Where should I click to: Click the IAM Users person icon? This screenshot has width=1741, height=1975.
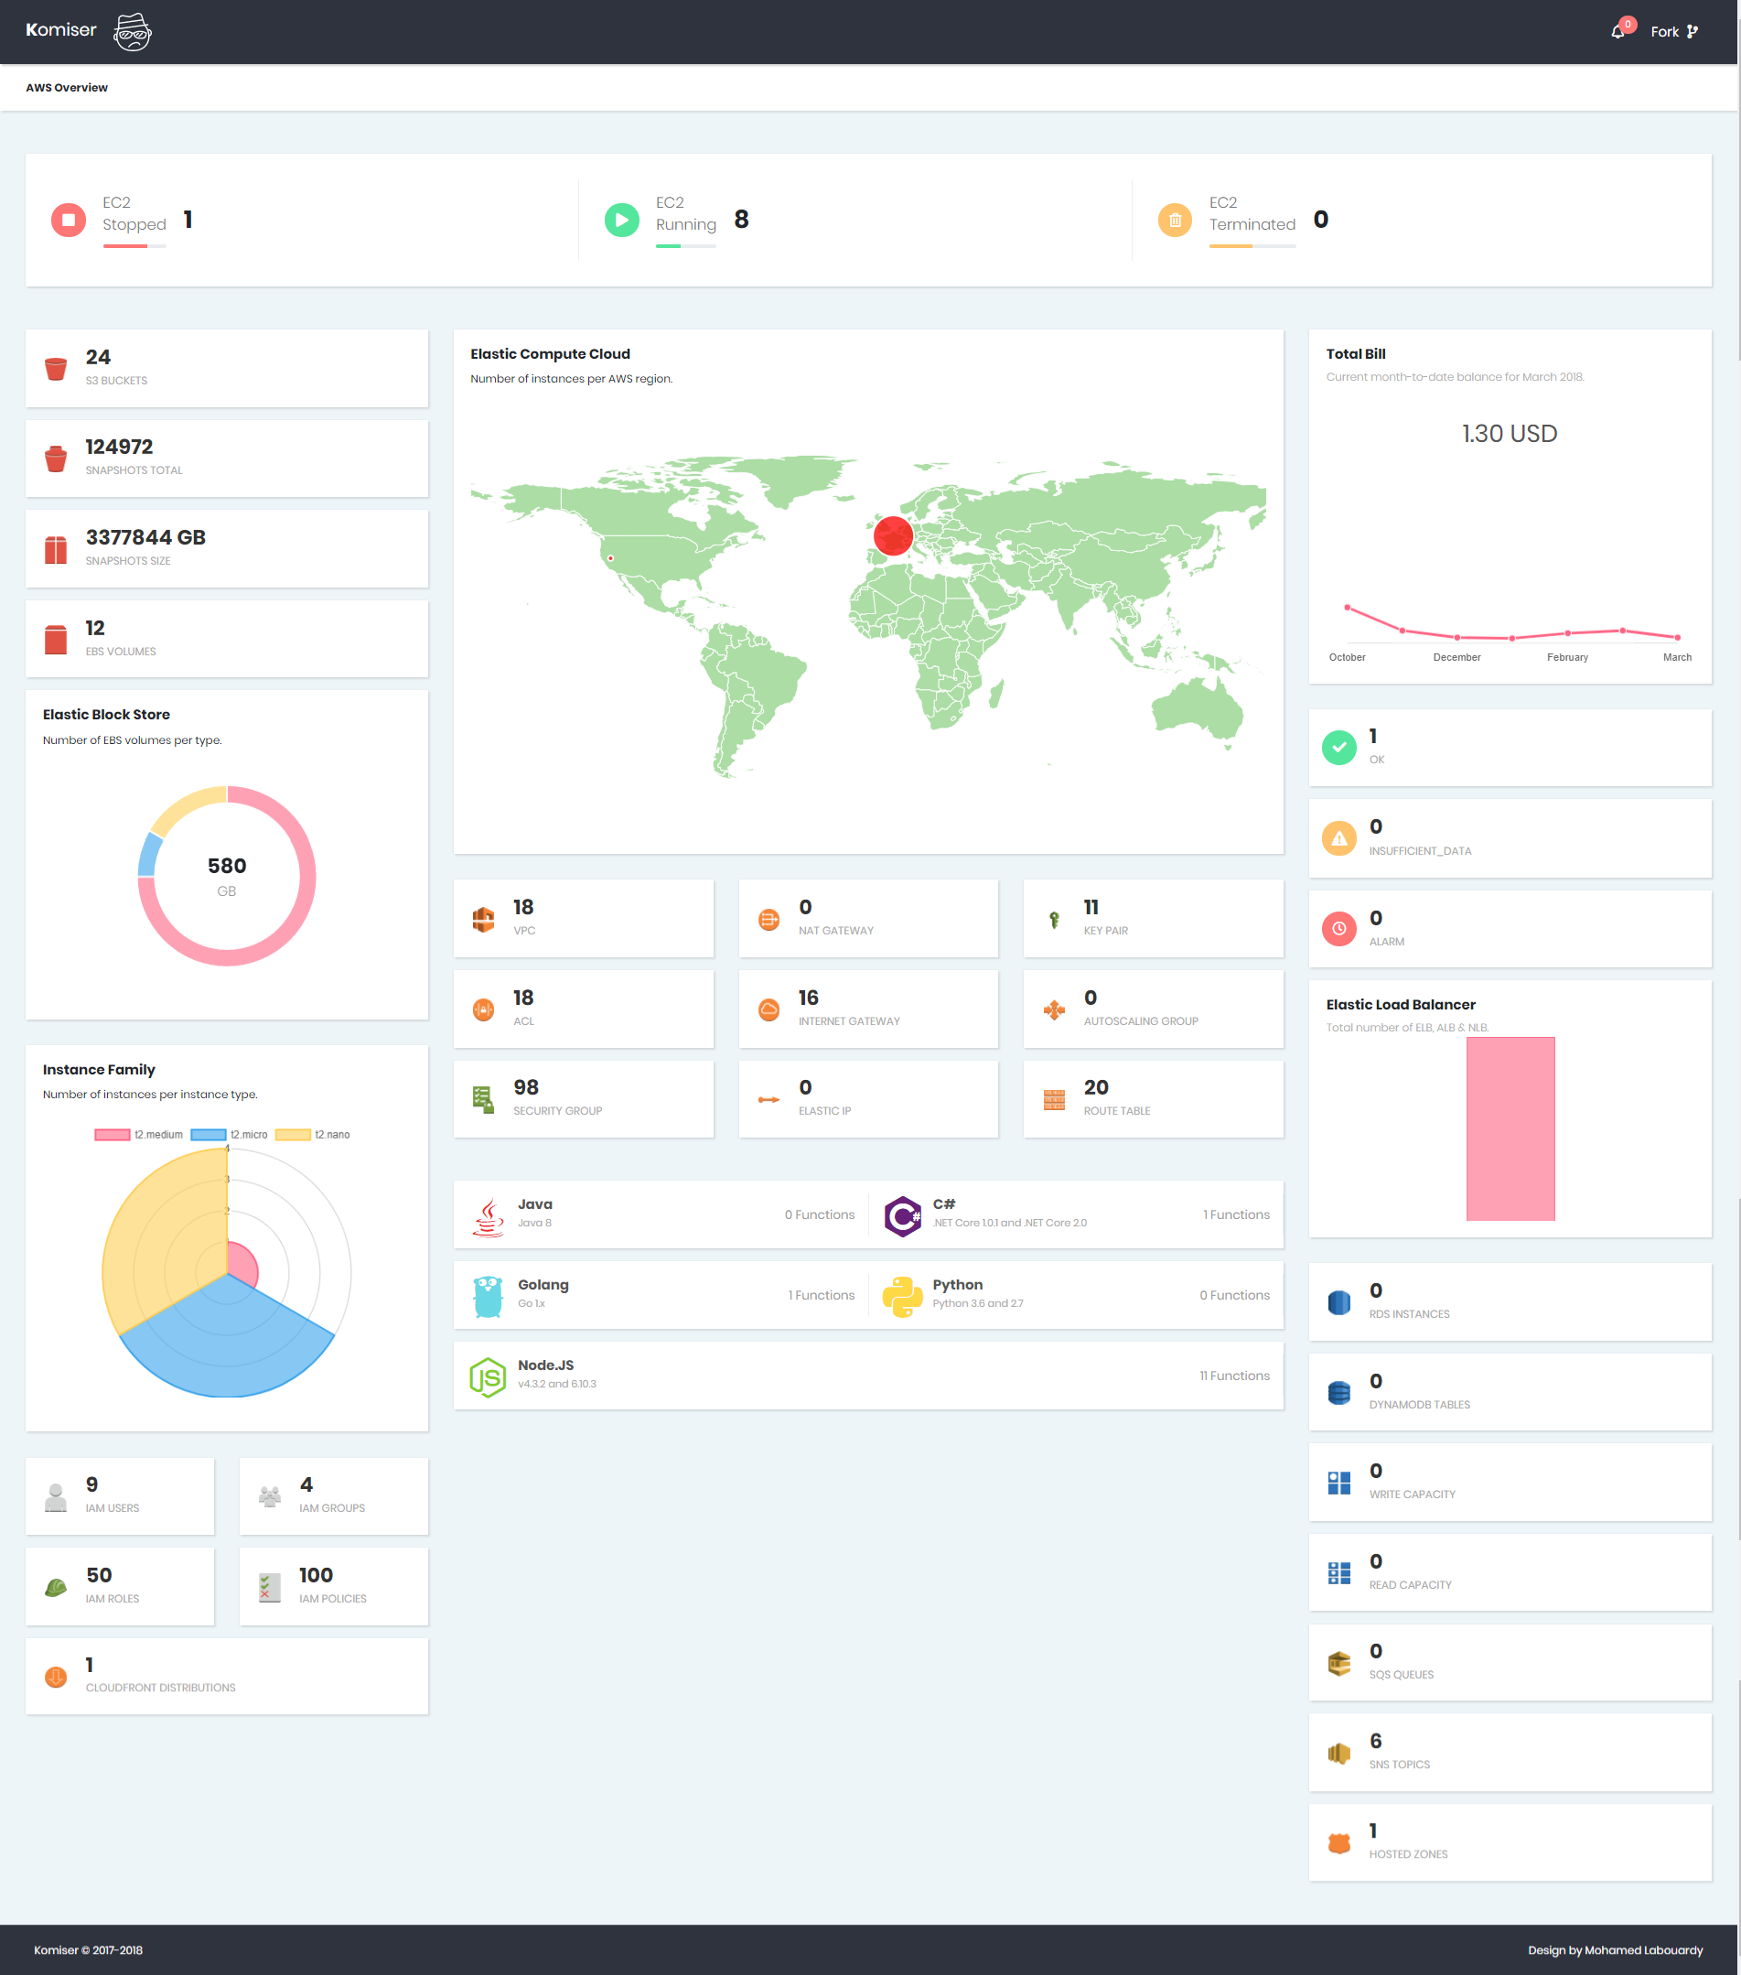click(56, 1496)
